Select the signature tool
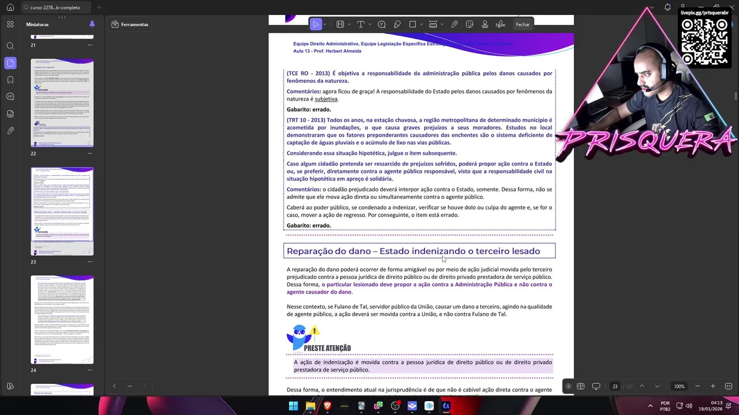This screenshot has height=415, width=739. point(501,24)
